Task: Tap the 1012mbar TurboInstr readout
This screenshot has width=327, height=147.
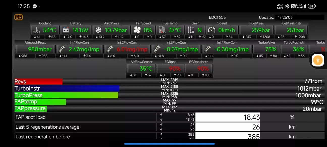Action: coord(310,89)
